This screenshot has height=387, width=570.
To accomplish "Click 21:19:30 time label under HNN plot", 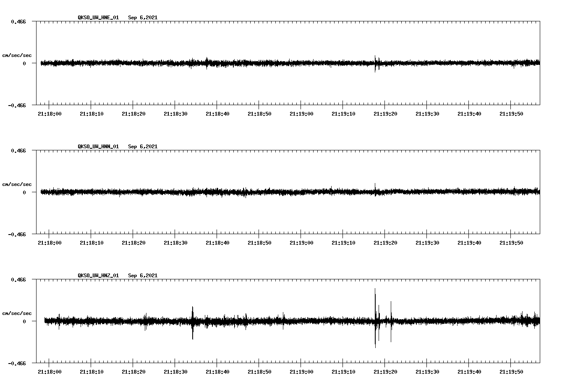I will click(427, 243).
